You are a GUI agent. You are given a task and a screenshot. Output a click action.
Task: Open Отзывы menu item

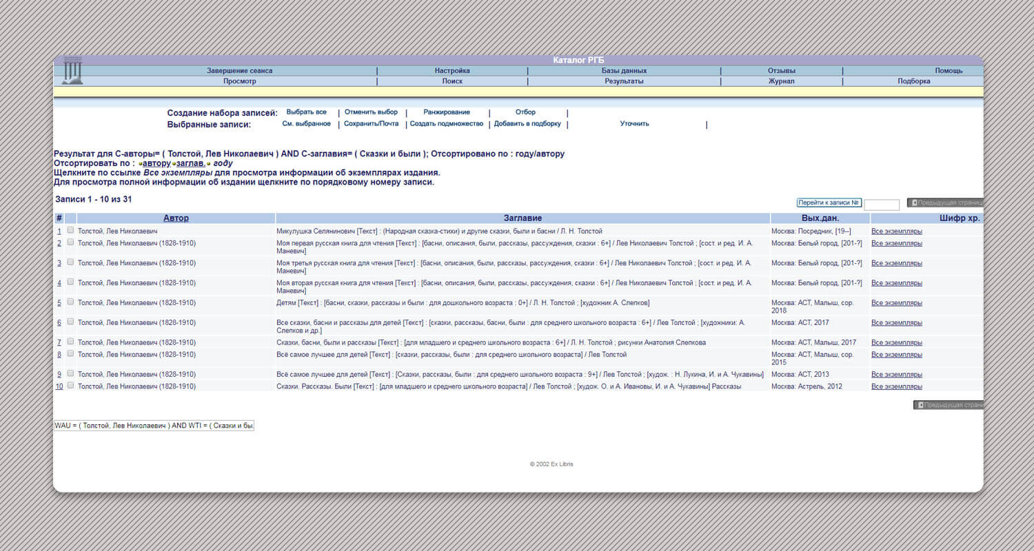(x=782, y=71)
